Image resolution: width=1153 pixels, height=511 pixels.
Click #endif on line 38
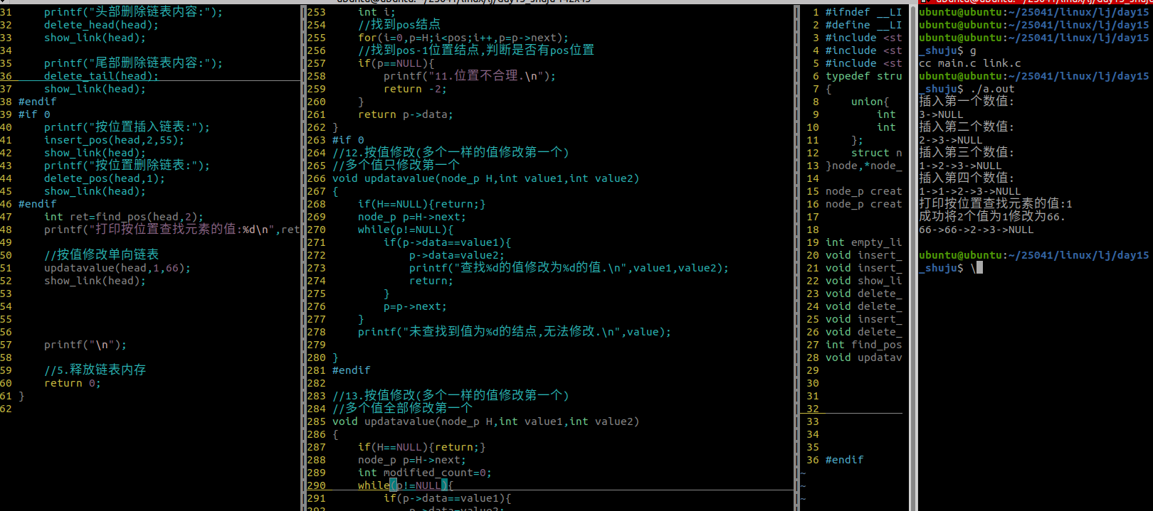[37, 102]
